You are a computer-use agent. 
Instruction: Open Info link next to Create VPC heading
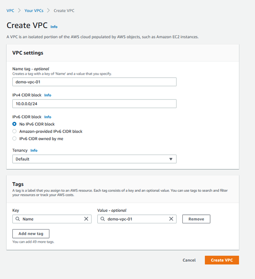54,27
